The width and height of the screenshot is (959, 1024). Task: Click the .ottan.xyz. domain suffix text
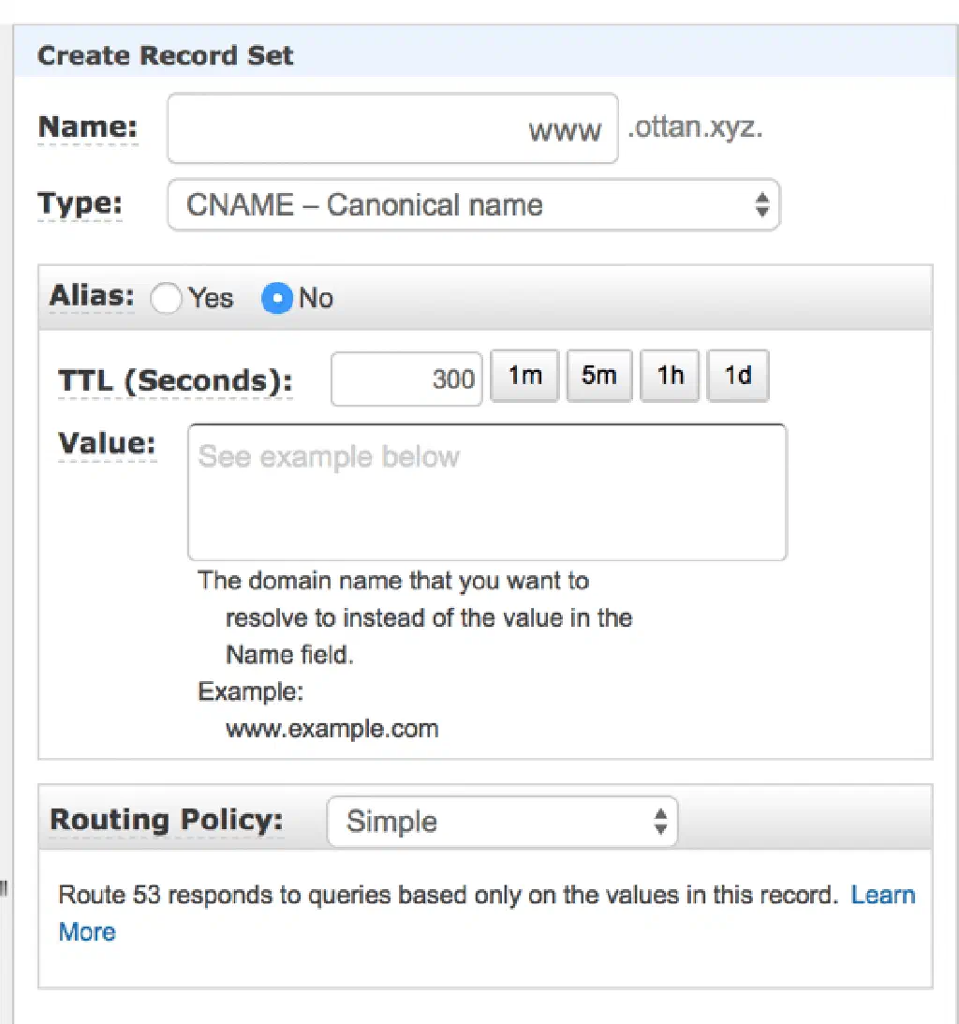695,128
